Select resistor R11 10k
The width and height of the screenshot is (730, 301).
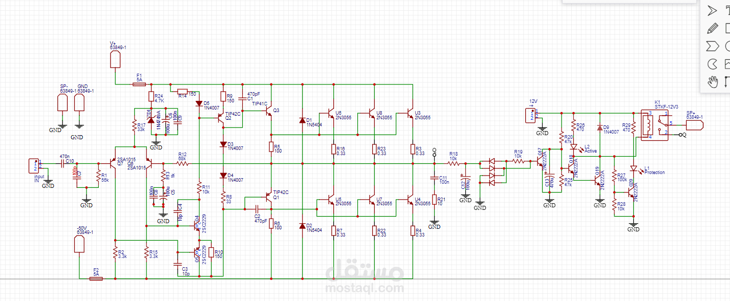(x=199, y=188)
